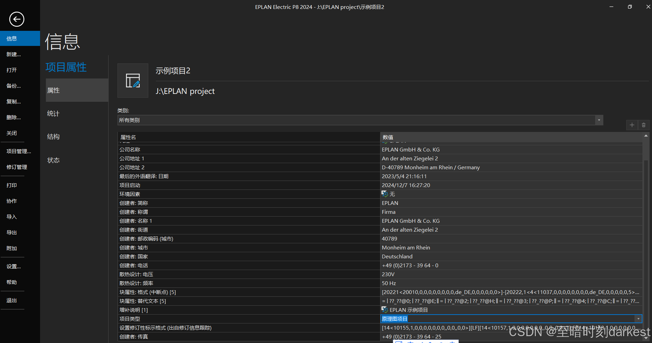
Task: Click the plus icon to add property
Action: click(632, 125)
